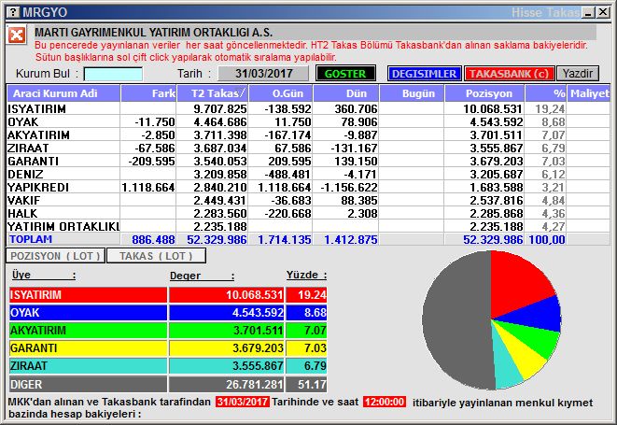Sort by Araci Kurum Adi column header

63,93
